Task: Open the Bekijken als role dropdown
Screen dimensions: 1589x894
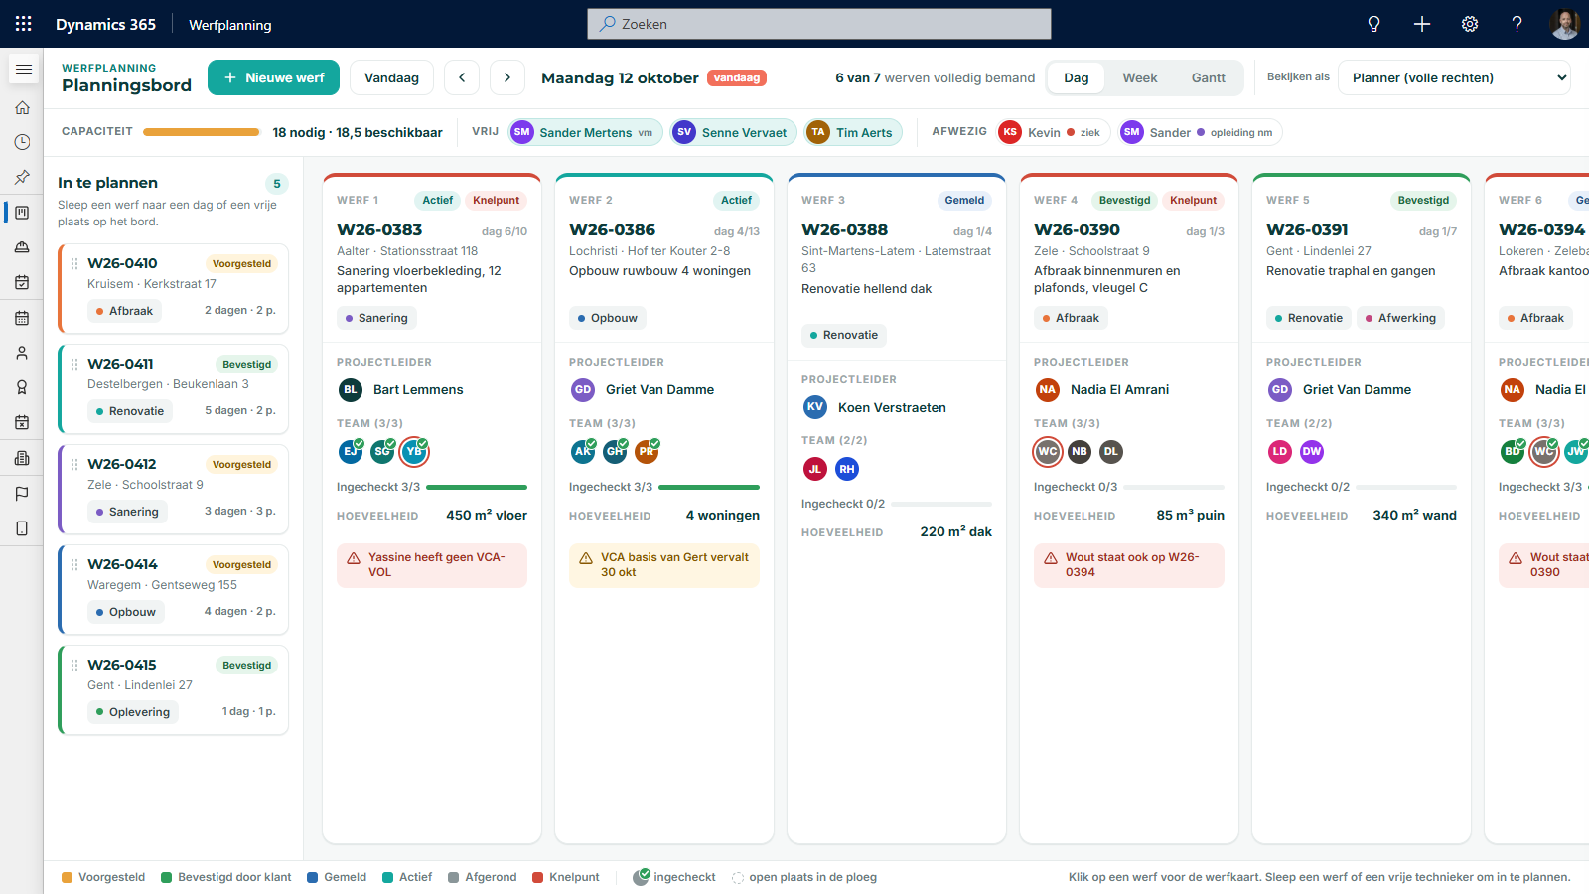Action: point(1454,77)
